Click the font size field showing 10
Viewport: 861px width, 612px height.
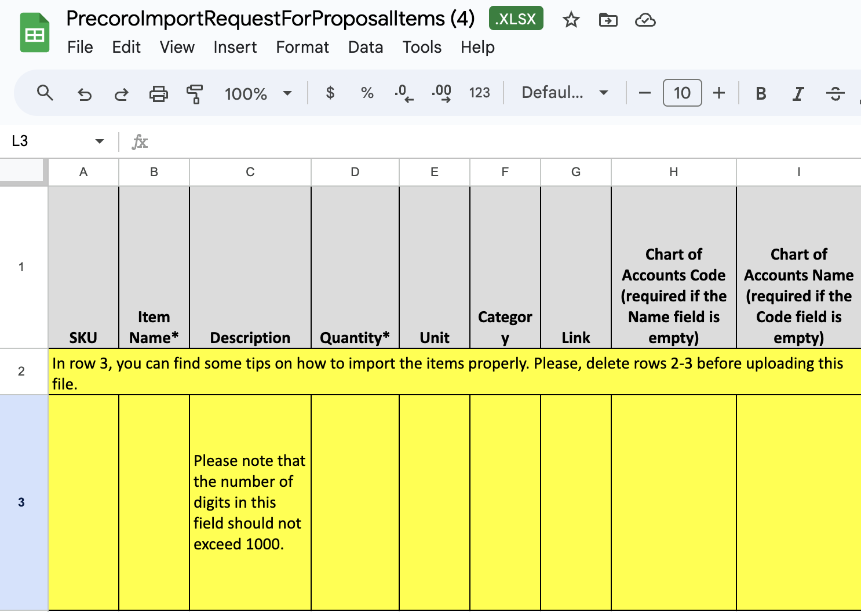pos(682,93)
